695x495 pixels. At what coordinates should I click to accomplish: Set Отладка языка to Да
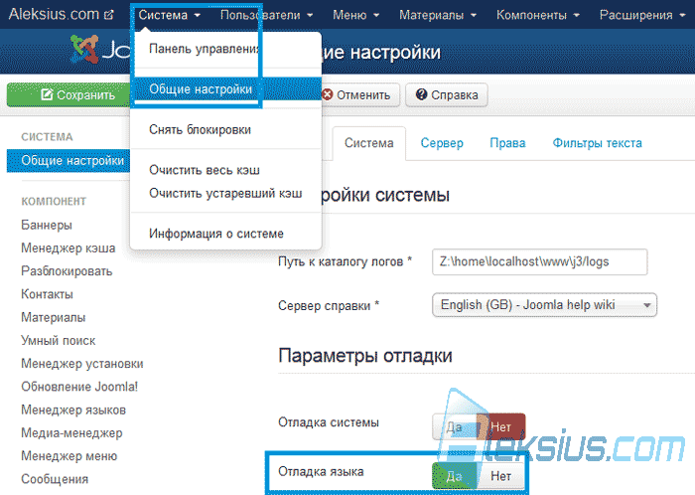(455, 476)
